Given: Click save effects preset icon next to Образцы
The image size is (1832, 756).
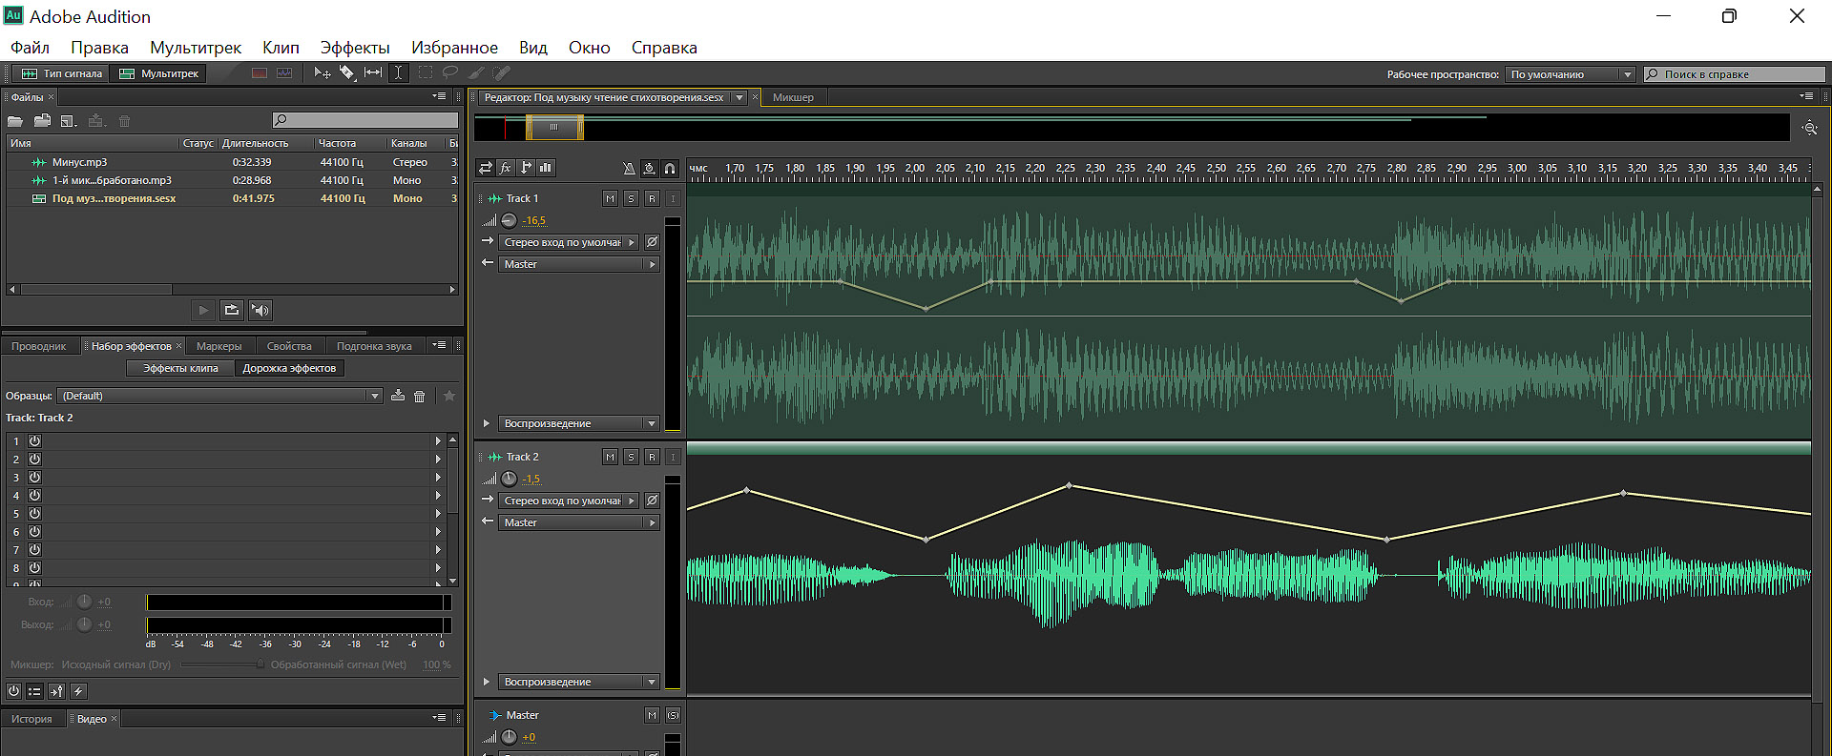Looking at the screenshot, I should coord(398,396).
